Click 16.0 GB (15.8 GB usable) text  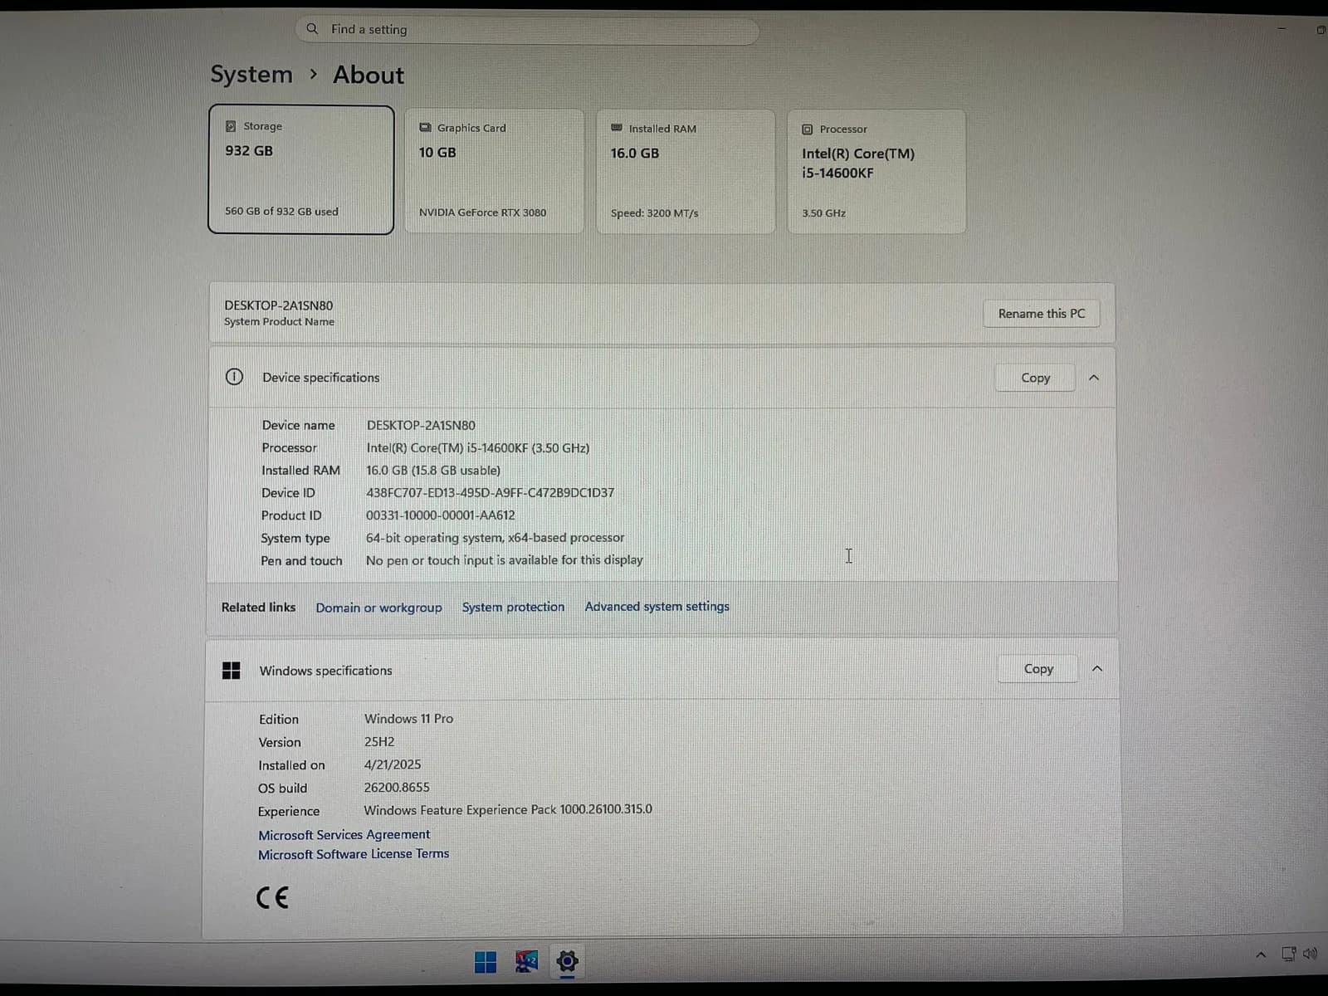433,471
